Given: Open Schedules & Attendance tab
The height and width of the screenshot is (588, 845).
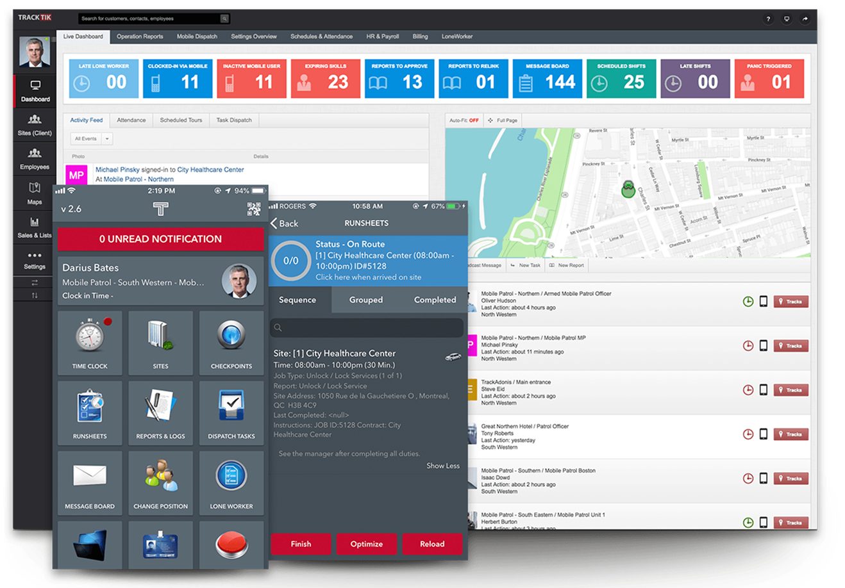Looking at the screenshot, I should tap(321, 37).
